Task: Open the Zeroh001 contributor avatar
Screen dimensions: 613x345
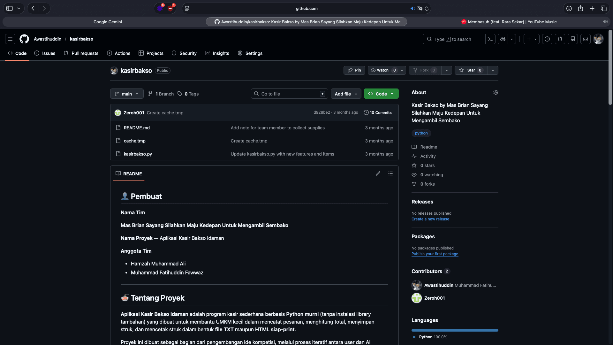Action: pyautogui.click(x=417, y=298)
